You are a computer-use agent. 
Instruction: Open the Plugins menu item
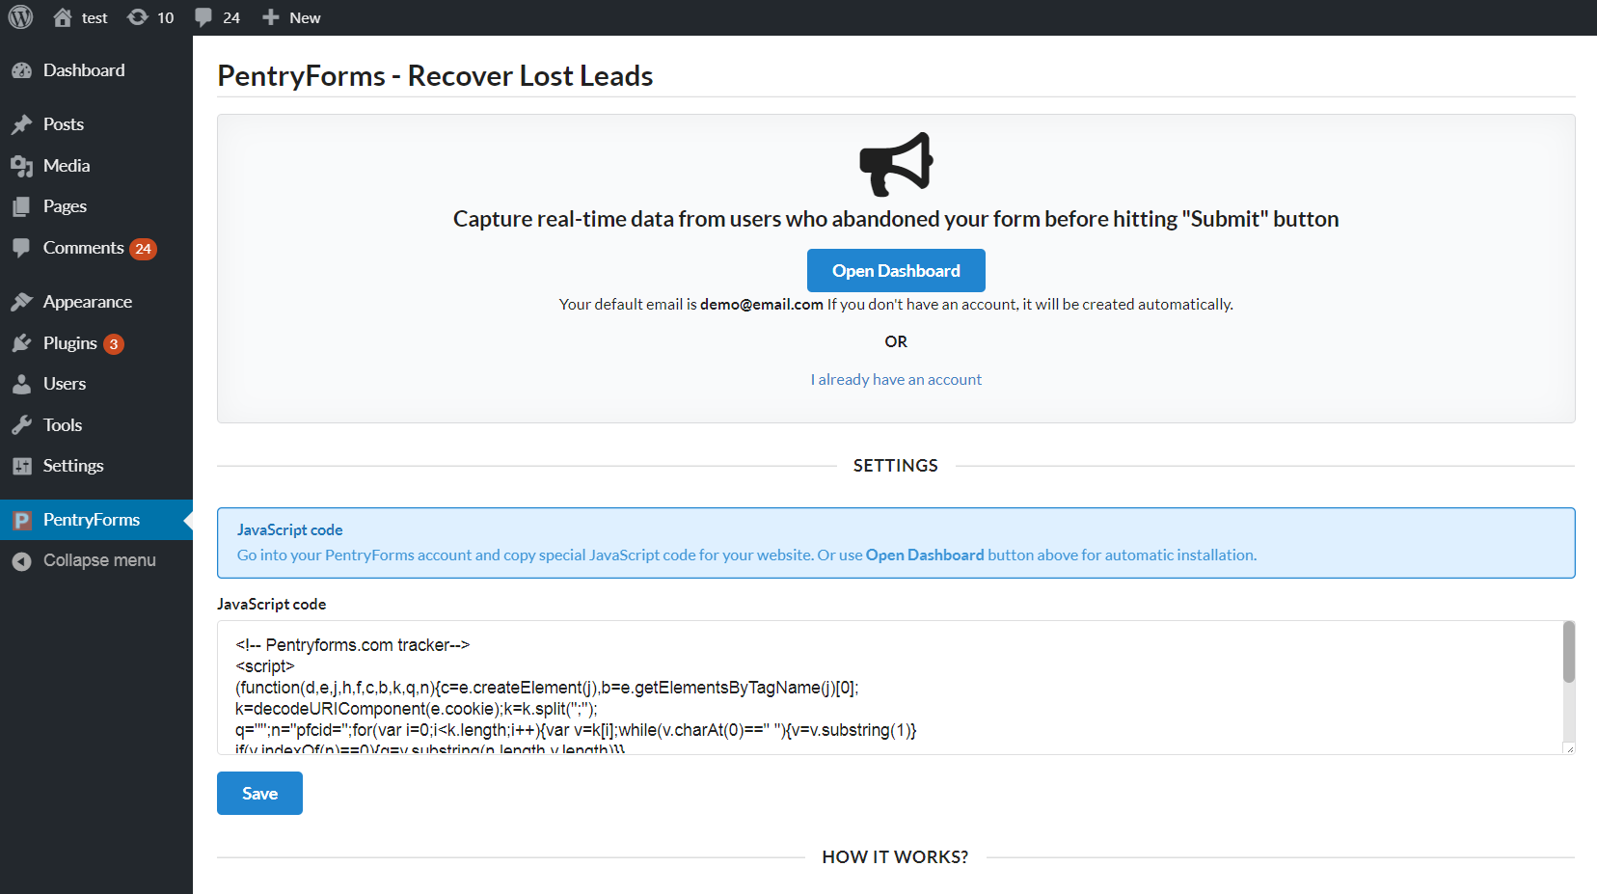[70, 343]
